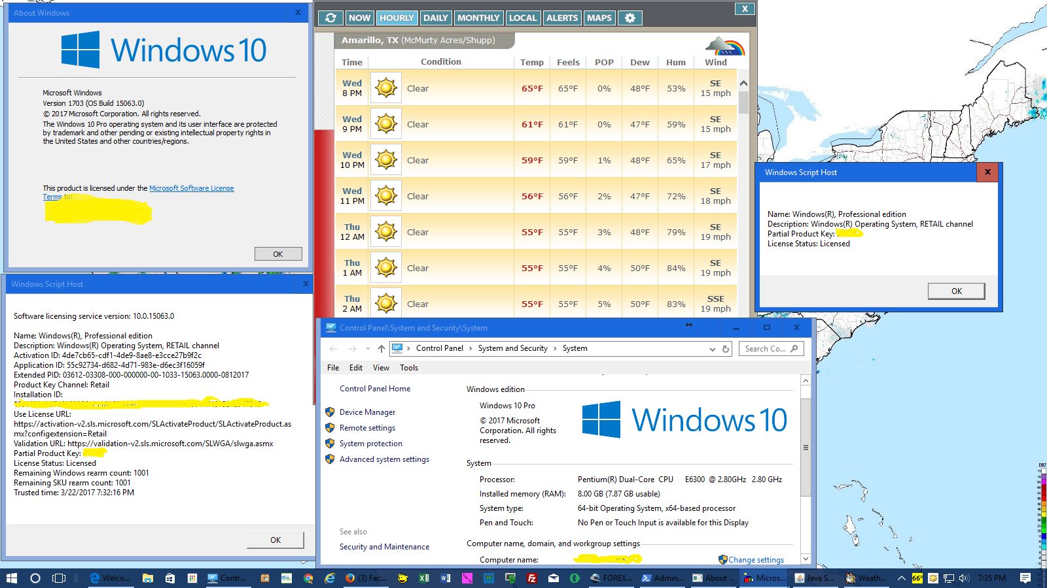Switch to the Java taskbar window
Screen dimensions: 1047x588
coord(814,578)
